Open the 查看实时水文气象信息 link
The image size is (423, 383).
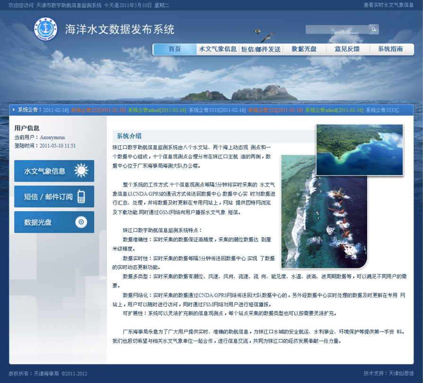coord(388,5)
